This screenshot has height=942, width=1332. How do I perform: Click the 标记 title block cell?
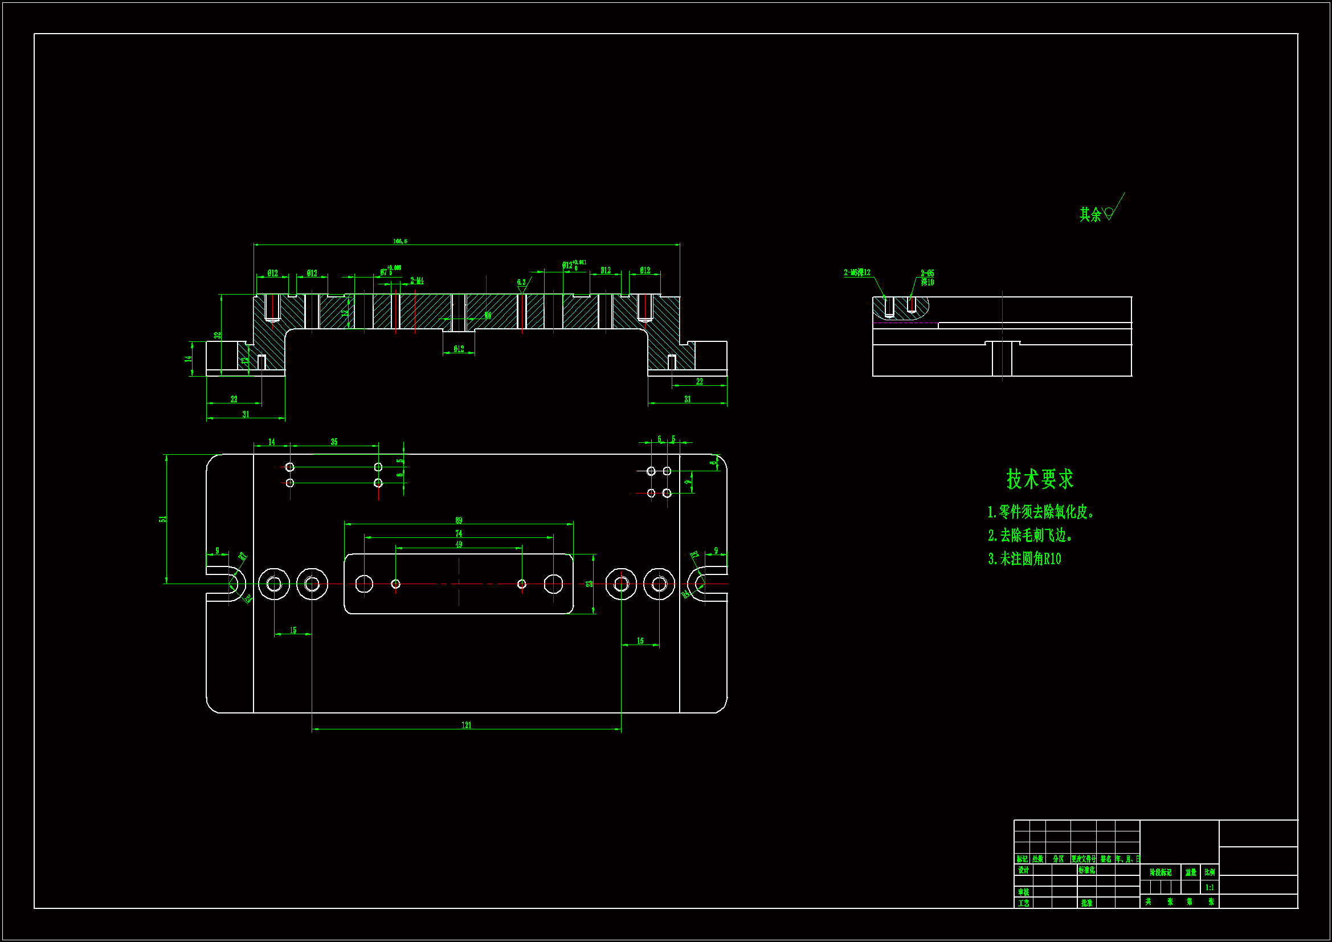point(1022,859)
